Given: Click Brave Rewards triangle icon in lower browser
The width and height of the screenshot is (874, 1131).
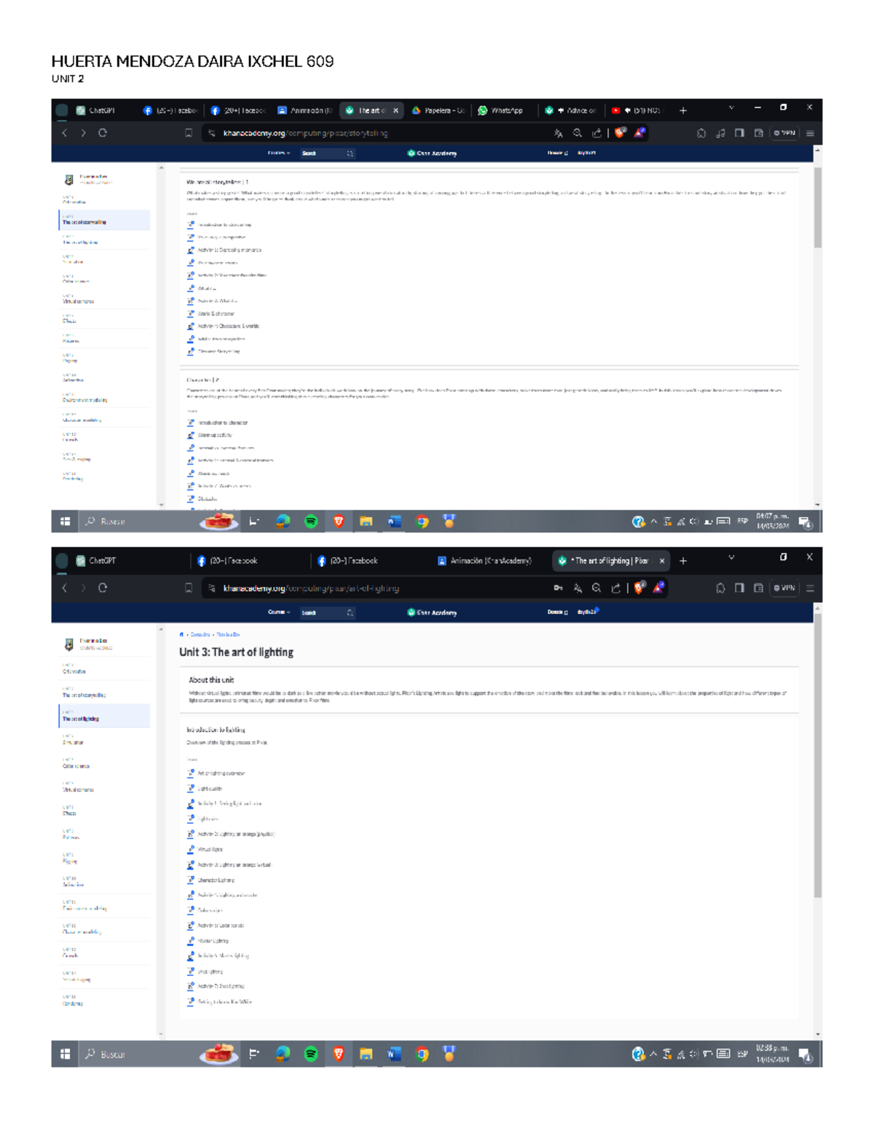Looking at the screenshot, I should (x=658, y=588).
